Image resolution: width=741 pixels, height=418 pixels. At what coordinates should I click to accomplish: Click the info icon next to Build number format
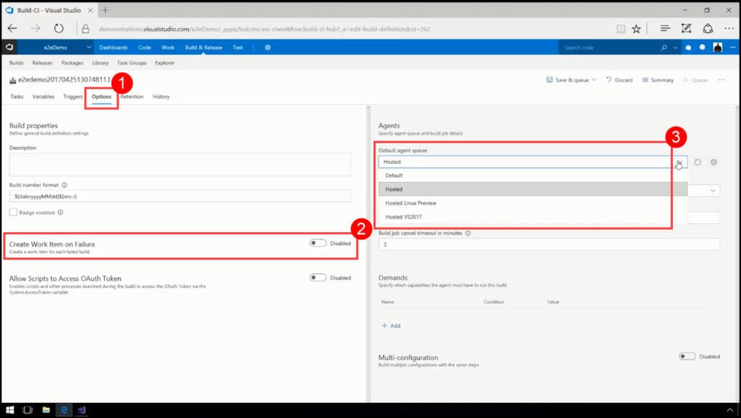pos(64,185)
